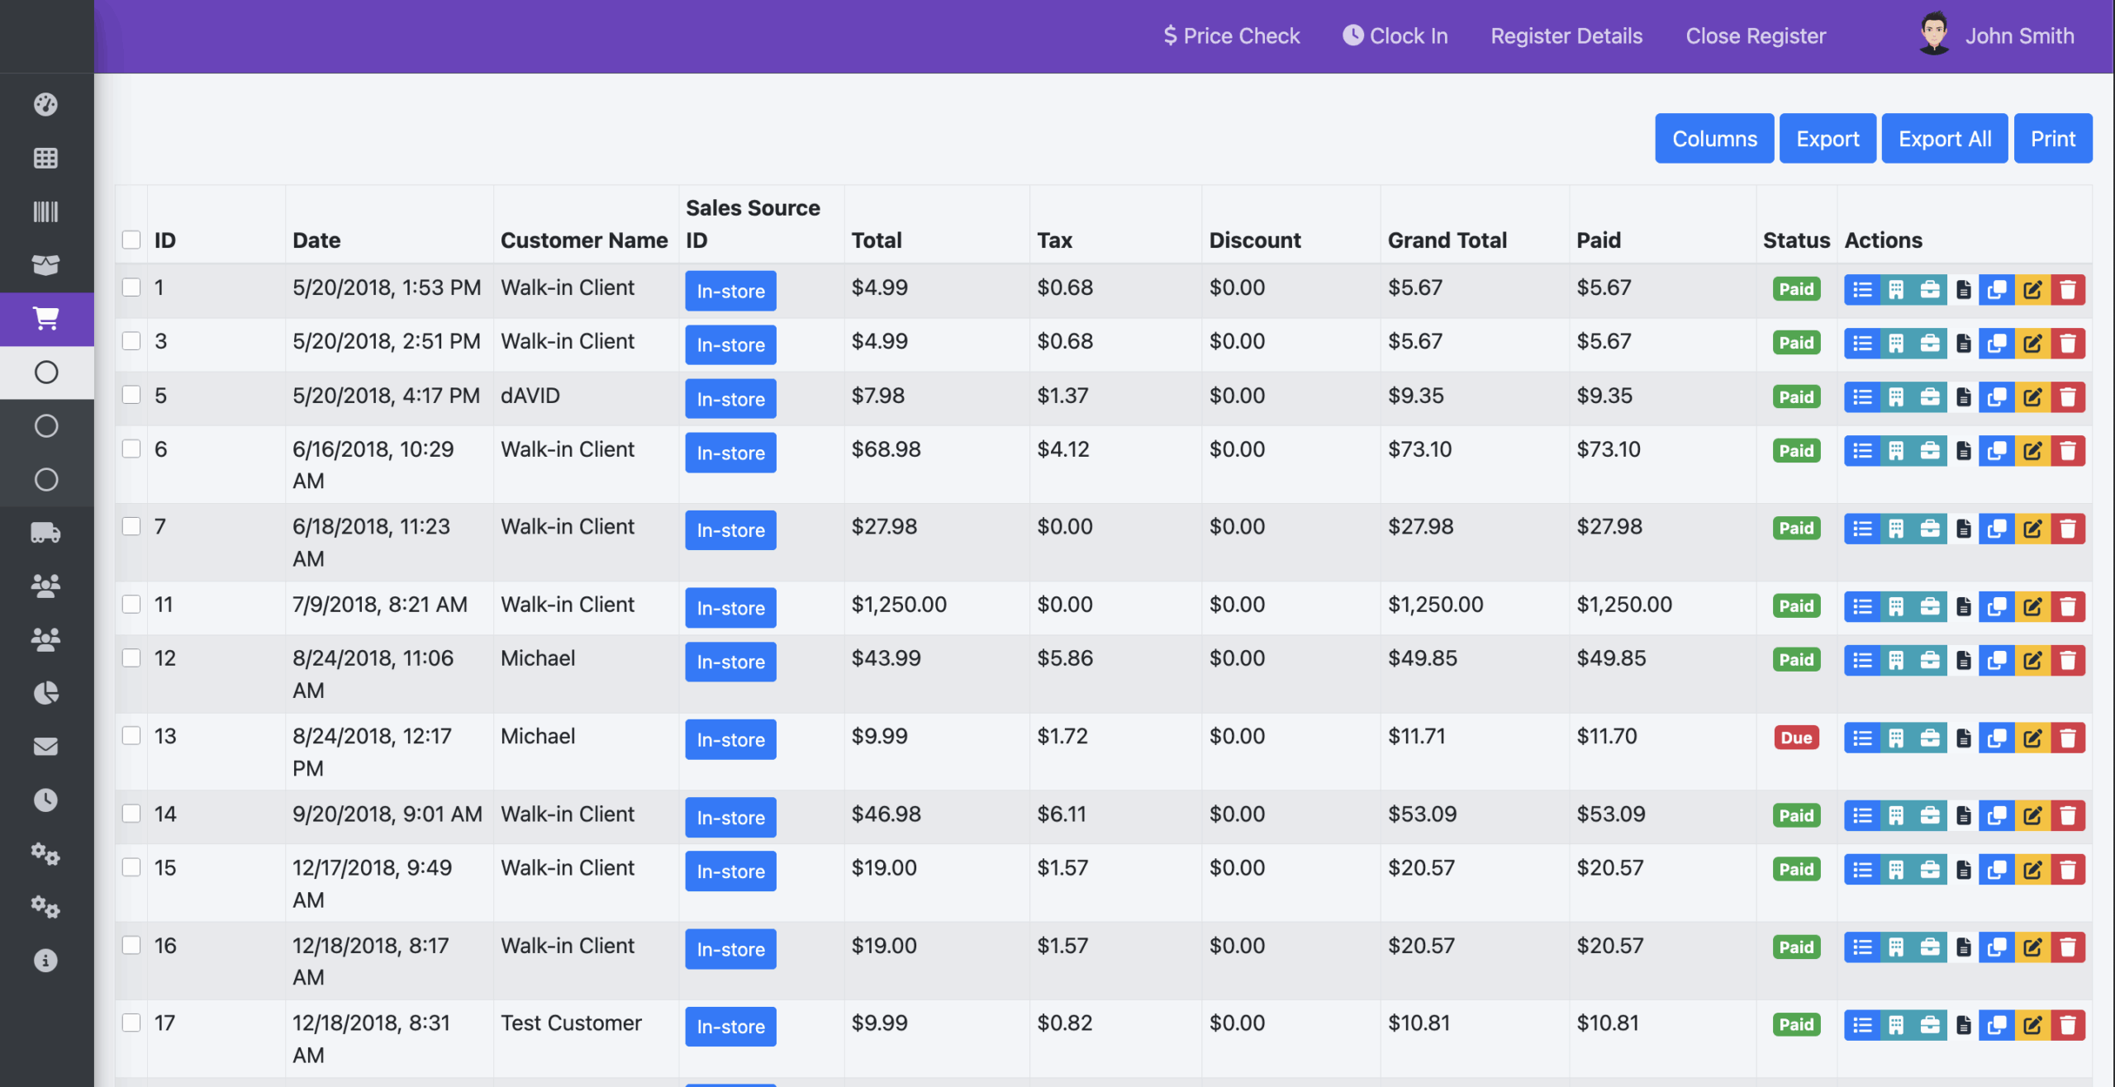
Task: Select the checkbox for sale ID 15
Action: point(131,867)
